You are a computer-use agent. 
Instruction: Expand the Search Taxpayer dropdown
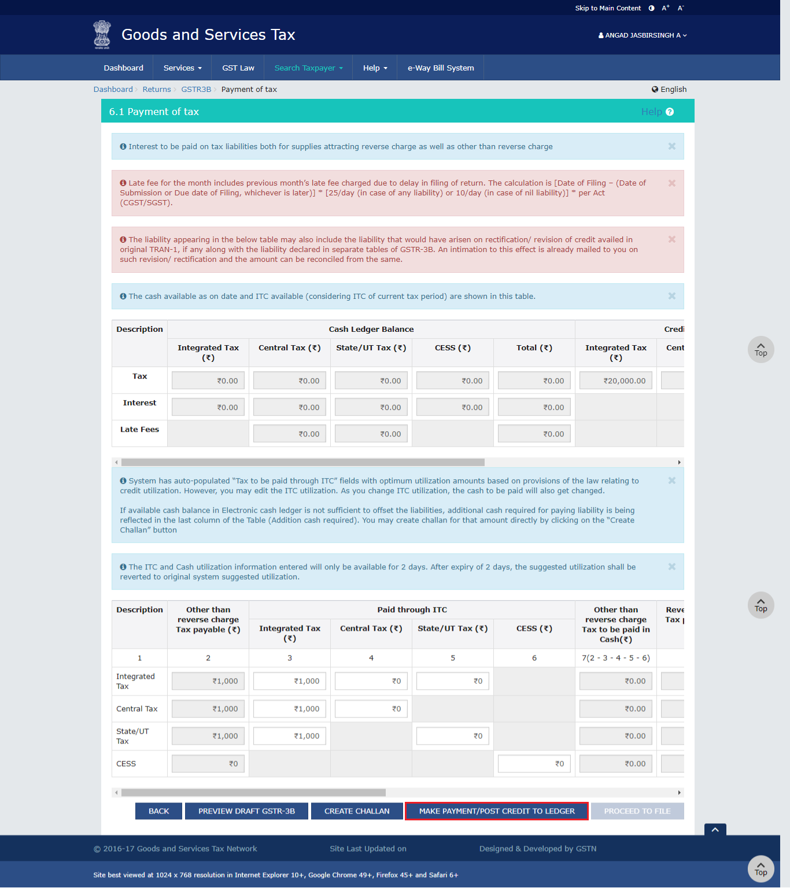pos(308,68)
